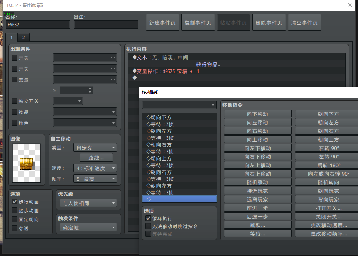Open the 优先级 与人物相同 dropdown
Image resolution: width=358 pixels, height=256 pixels.
pos(88,203)
